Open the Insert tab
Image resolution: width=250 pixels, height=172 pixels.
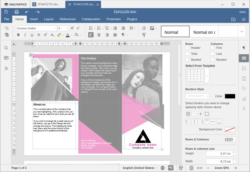click(34, 19)
